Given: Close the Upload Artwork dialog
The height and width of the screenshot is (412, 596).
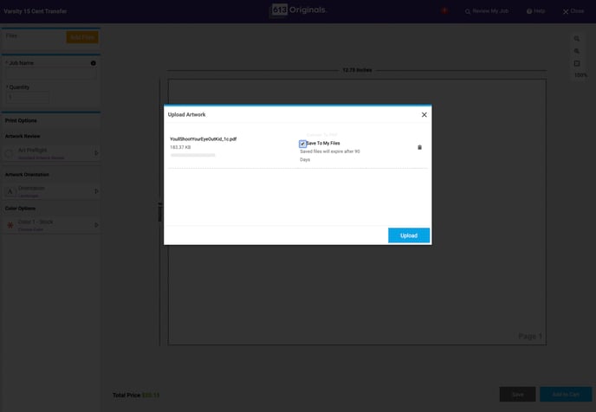Looking at the screenshot, I should (x=424, y=114).
